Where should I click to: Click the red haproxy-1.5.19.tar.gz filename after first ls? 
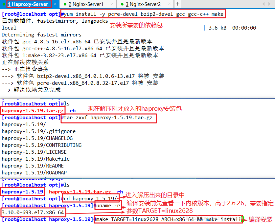33,111
